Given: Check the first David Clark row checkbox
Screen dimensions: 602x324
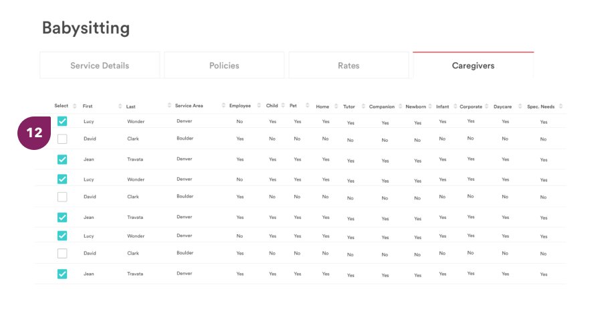Looking at the screenshot, I should point(62,139).
